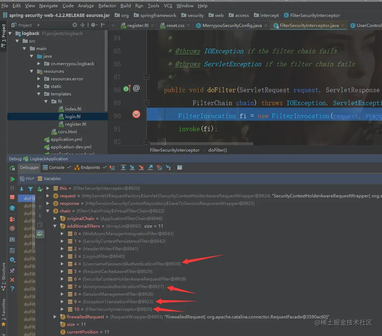Click red Force Step Into icon
382x336 pixels.
tap(141, 167)
